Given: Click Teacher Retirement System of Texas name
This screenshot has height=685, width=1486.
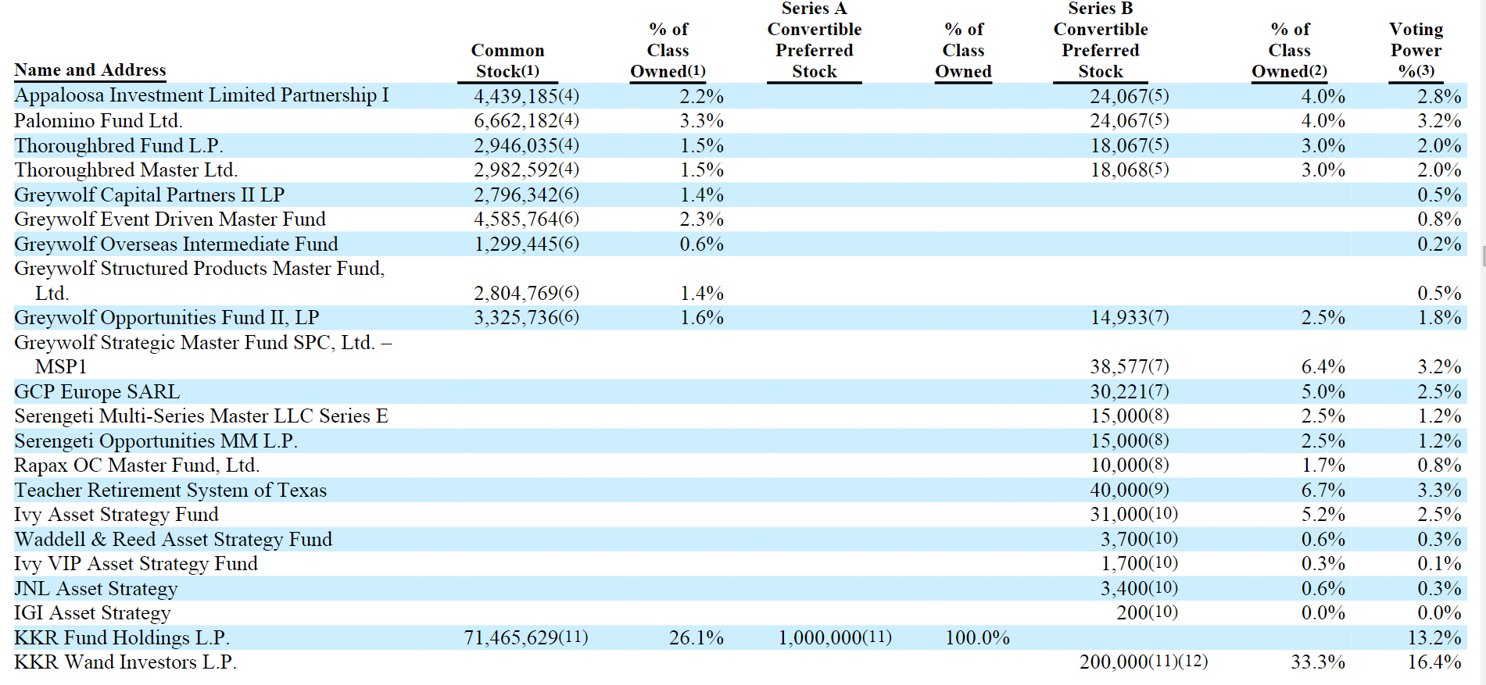Looking at the screenshot, I should click(170, 491).
